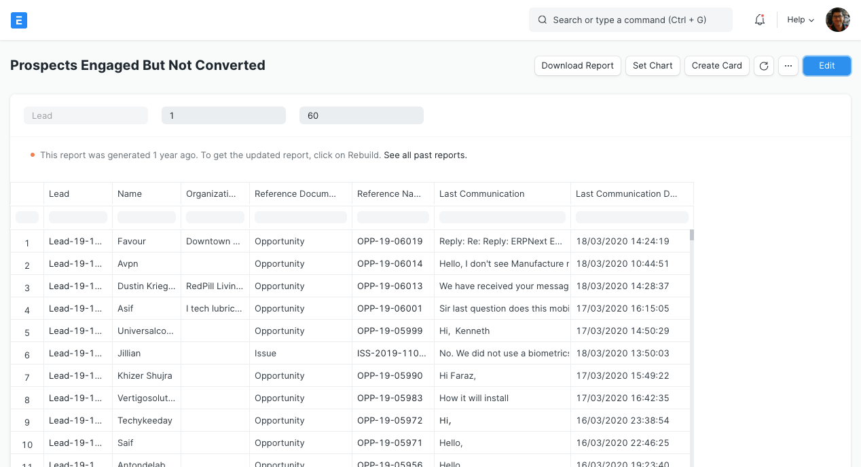Open the Help dropdown
The width and height of the screenshot is (861, 467).
[x=799, y=20]
